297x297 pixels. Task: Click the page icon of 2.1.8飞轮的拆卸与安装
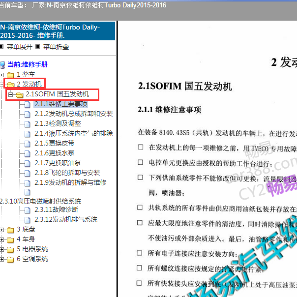tap(27, 173)
